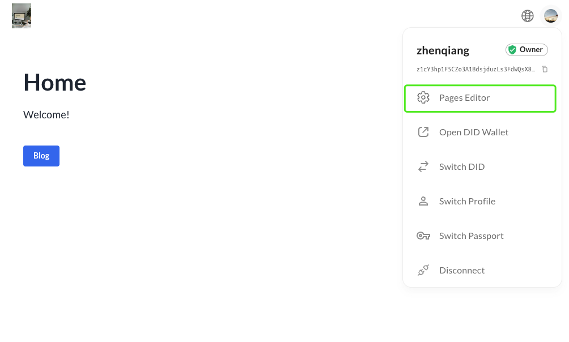Click the gear icon beside Pages Editor

tap(423, 97)
